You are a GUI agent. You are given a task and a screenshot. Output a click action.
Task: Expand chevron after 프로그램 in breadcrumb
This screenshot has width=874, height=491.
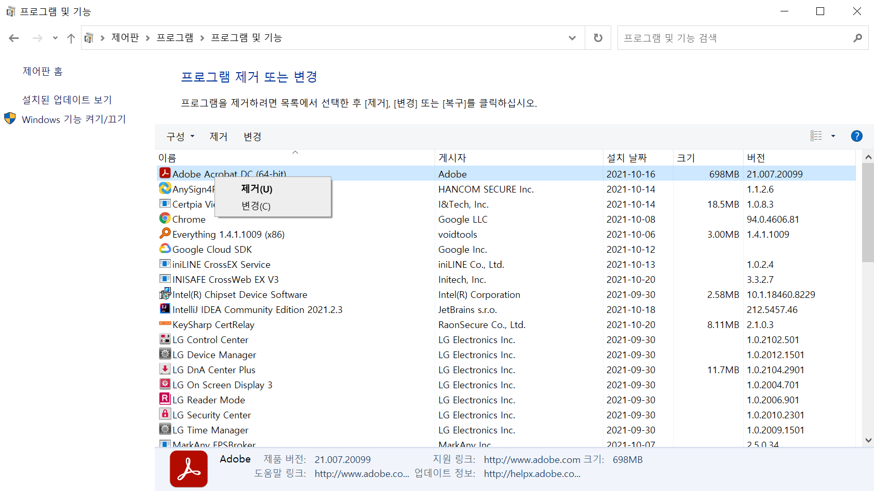click(x=202, y=38)
